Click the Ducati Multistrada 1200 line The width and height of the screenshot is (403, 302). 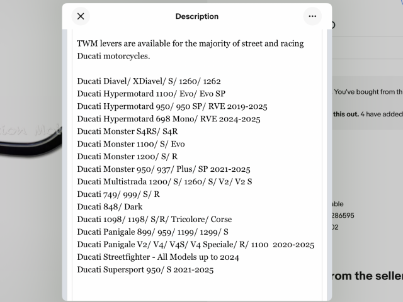pos(164,182)
